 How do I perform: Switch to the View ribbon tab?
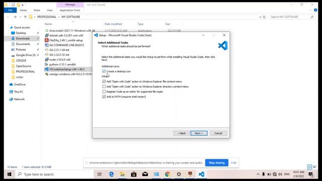(50, 10)
